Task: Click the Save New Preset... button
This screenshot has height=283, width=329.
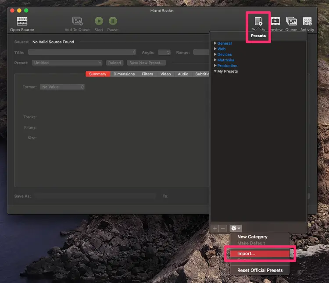Action: coord(146,63)
